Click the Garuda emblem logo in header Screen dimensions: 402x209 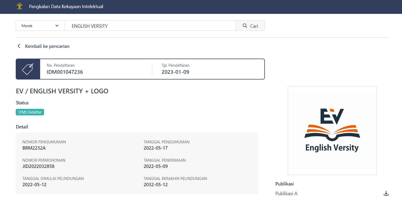click(x=20, y=6)
